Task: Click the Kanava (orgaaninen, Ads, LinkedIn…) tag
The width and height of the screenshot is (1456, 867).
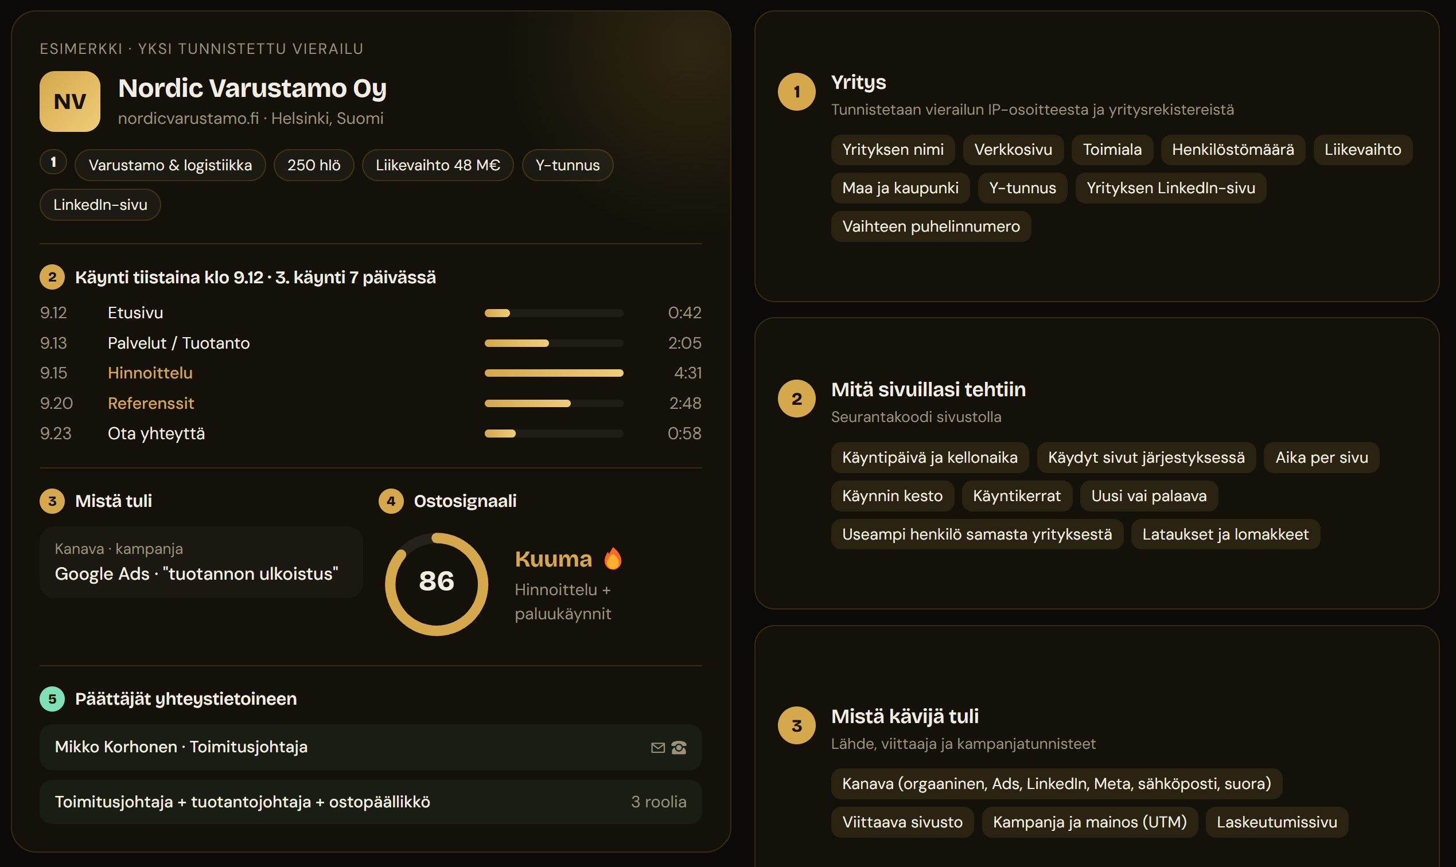Action: click(1057, 784)
